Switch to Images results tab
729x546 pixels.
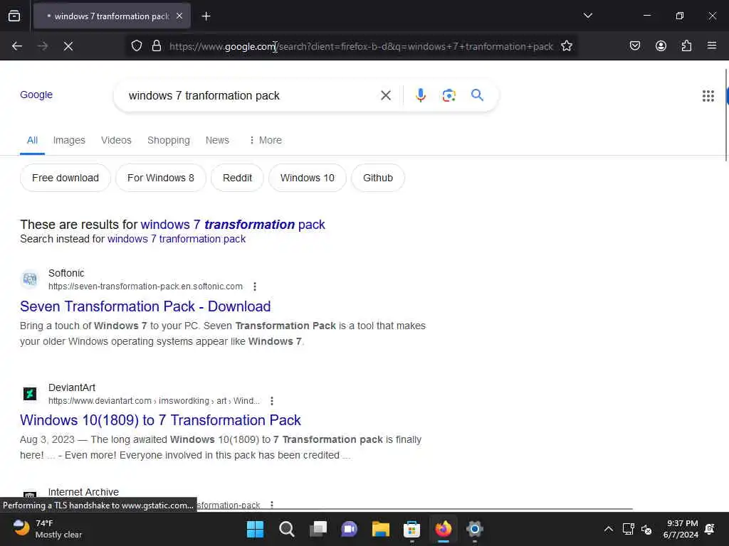(x=69, y=140)
